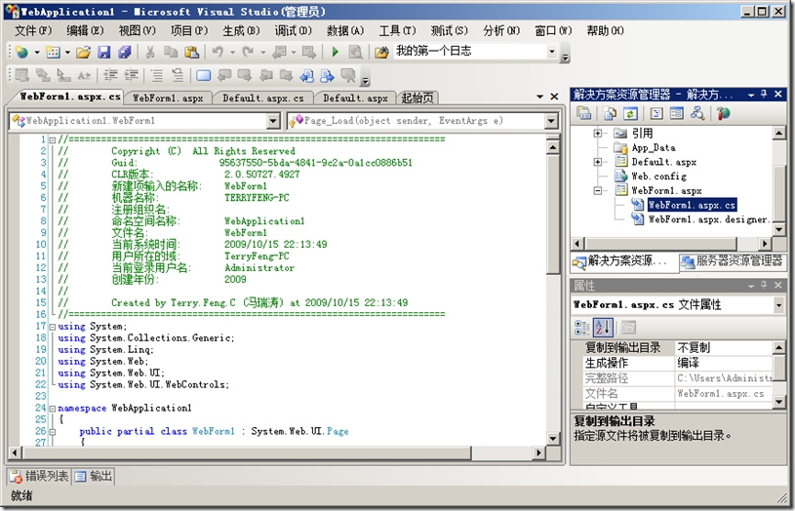Click Solution Explorer Properties icon
795x511 pixels.
coord(583,113)
